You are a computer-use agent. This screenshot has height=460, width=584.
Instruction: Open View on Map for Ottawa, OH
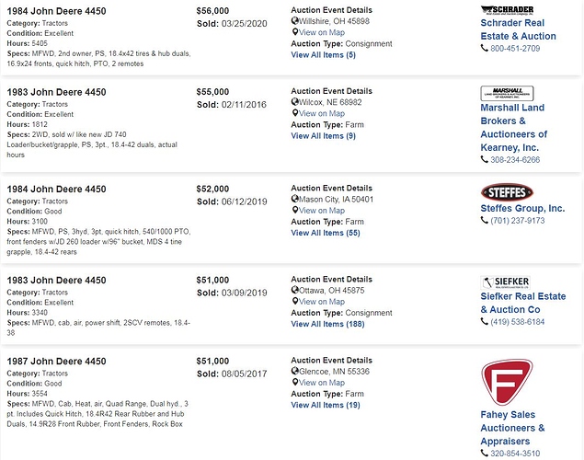click(x=322, y=302)
